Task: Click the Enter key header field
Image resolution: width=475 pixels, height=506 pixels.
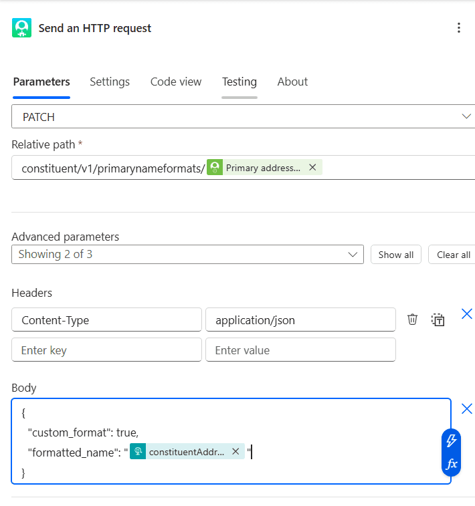Action: [106, 350]
